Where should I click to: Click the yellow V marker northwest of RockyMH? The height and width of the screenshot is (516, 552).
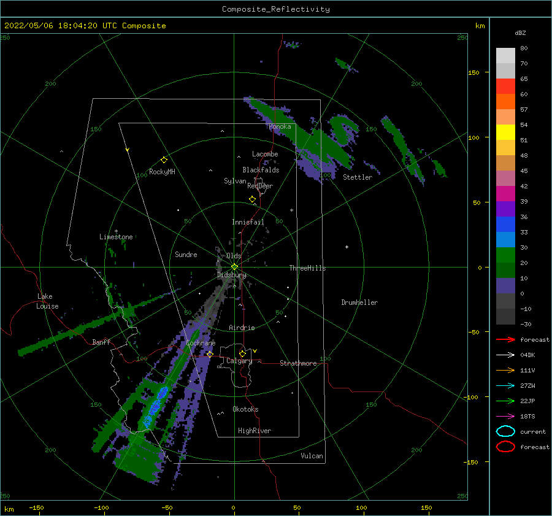pyautogui.click(x=128, y=150)
